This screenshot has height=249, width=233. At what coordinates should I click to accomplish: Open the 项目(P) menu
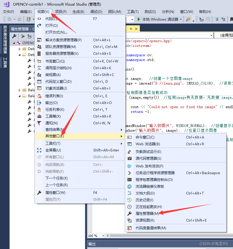coord(61,12)
